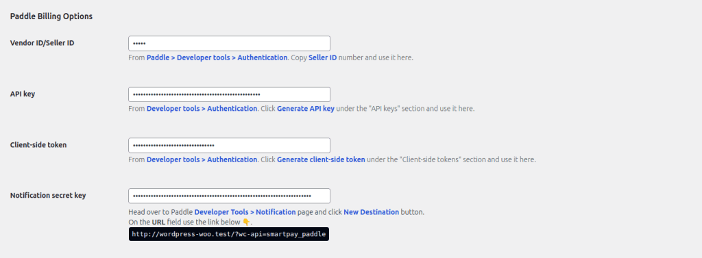
Task: Open Developer tools > Authentication under Client-side token
Action: [202, 159]
